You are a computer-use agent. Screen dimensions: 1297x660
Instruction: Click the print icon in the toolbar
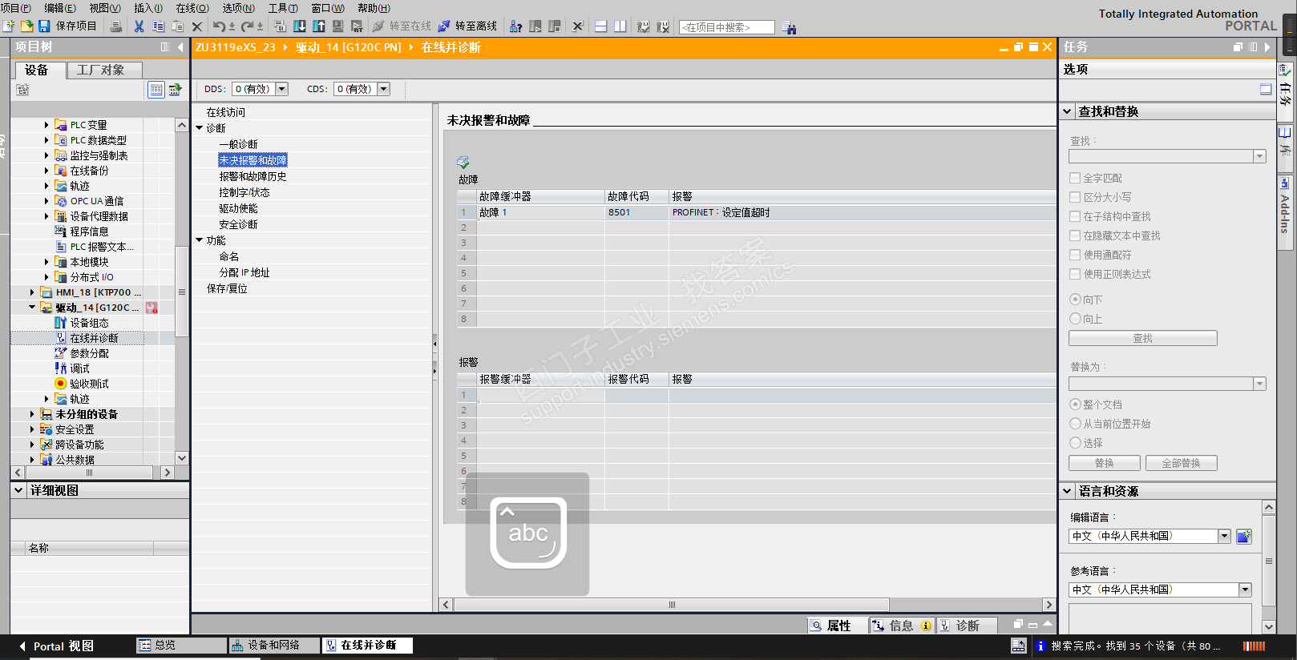pyautogui.click(x=116, y=26)
